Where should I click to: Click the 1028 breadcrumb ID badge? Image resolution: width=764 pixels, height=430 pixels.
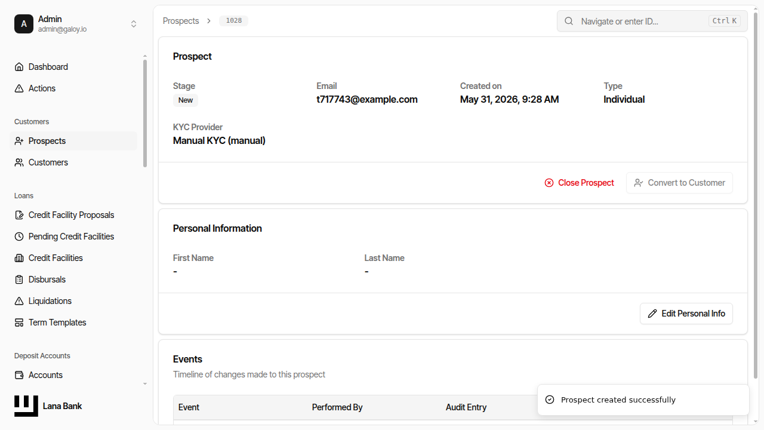(234, 21)
